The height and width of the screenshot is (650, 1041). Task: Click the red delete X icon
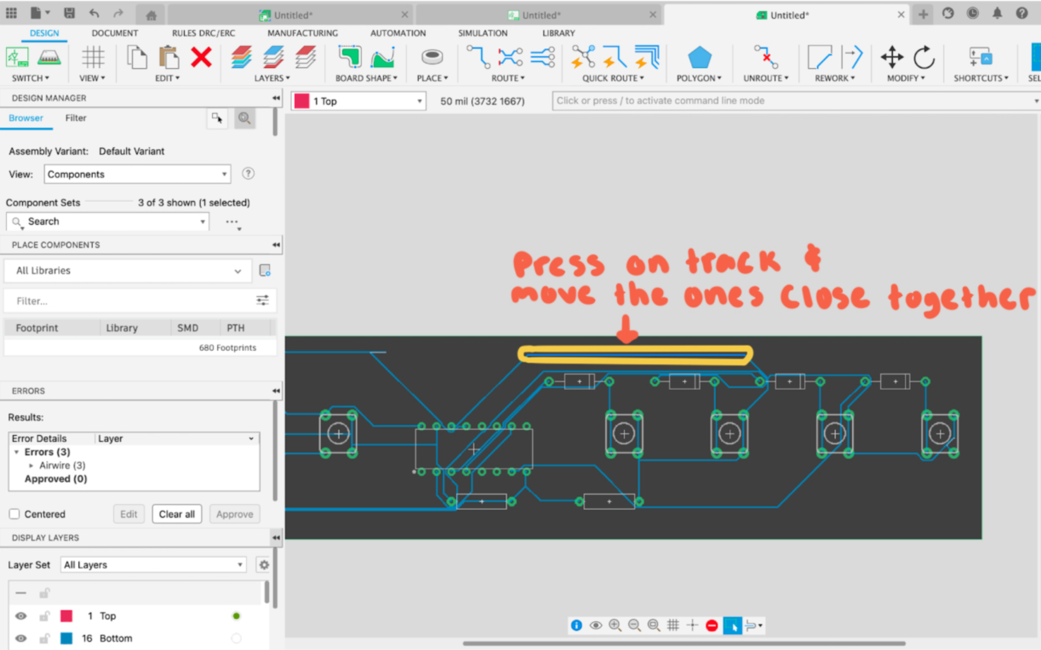coord(201,57)
